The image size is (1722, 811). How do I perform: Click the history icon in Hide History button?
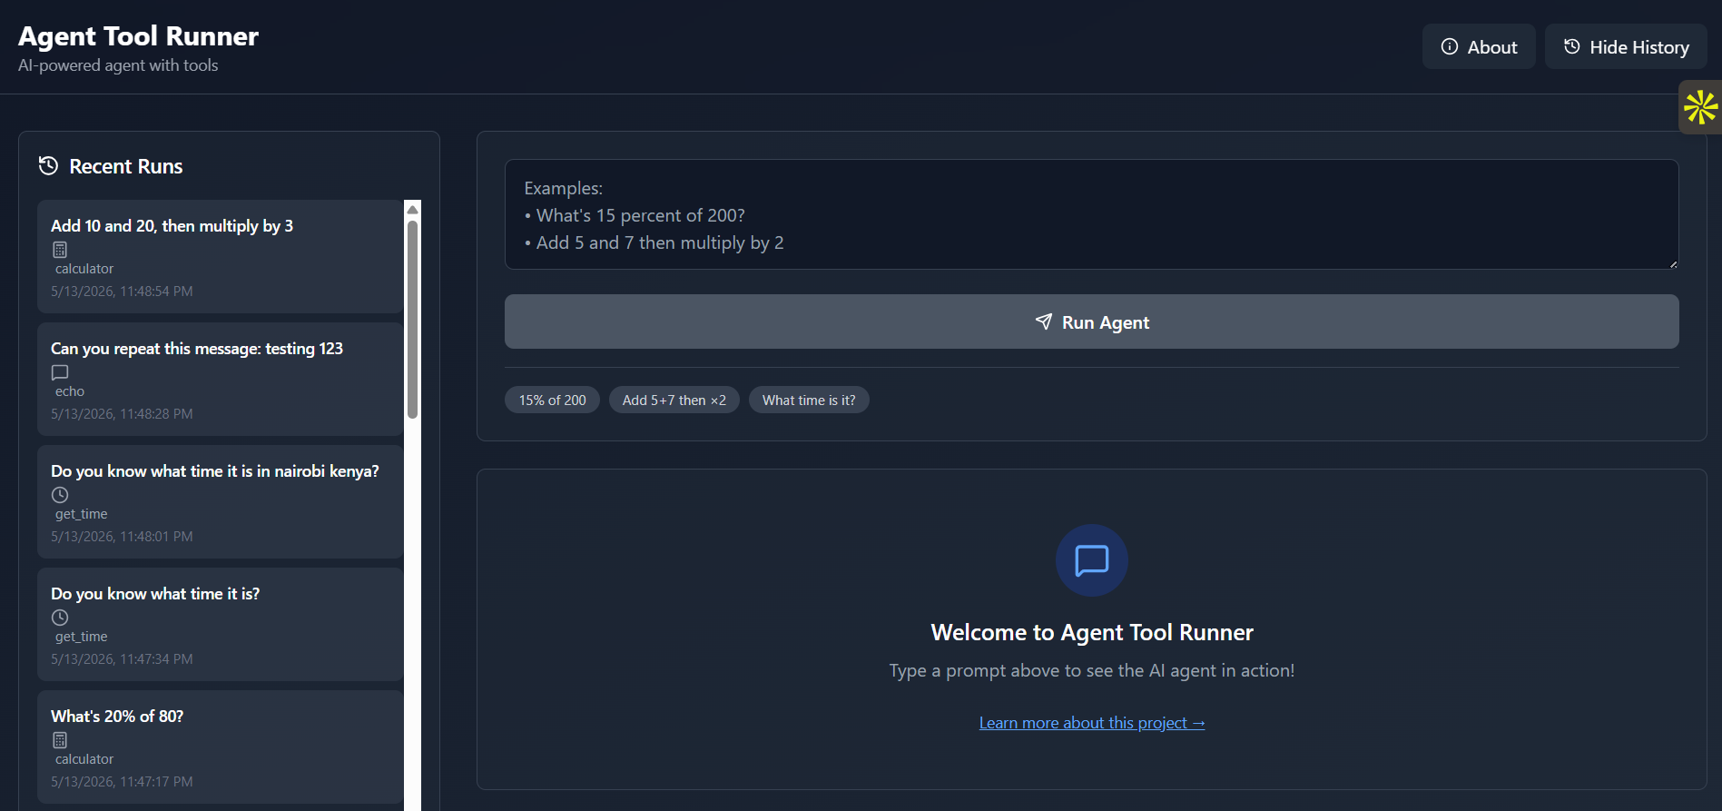pyautogui.click(x=1572, y=46)
